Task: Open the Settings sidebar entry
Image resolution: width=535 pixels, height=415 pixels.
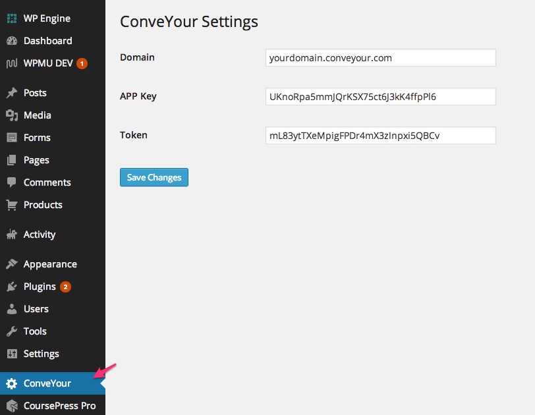Action: tap(41, 354)
